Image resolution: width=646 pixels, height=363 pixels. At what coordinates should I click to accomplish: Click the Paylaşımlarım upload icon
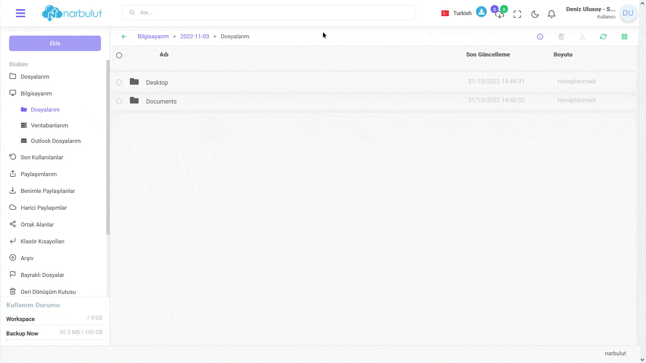13,173
